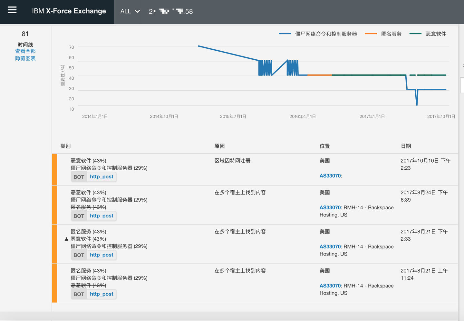Toggle the 僵尸网络命令和控制服务器 legend series
The height and width of the screenshot is (321, 464).
(326, 34)
